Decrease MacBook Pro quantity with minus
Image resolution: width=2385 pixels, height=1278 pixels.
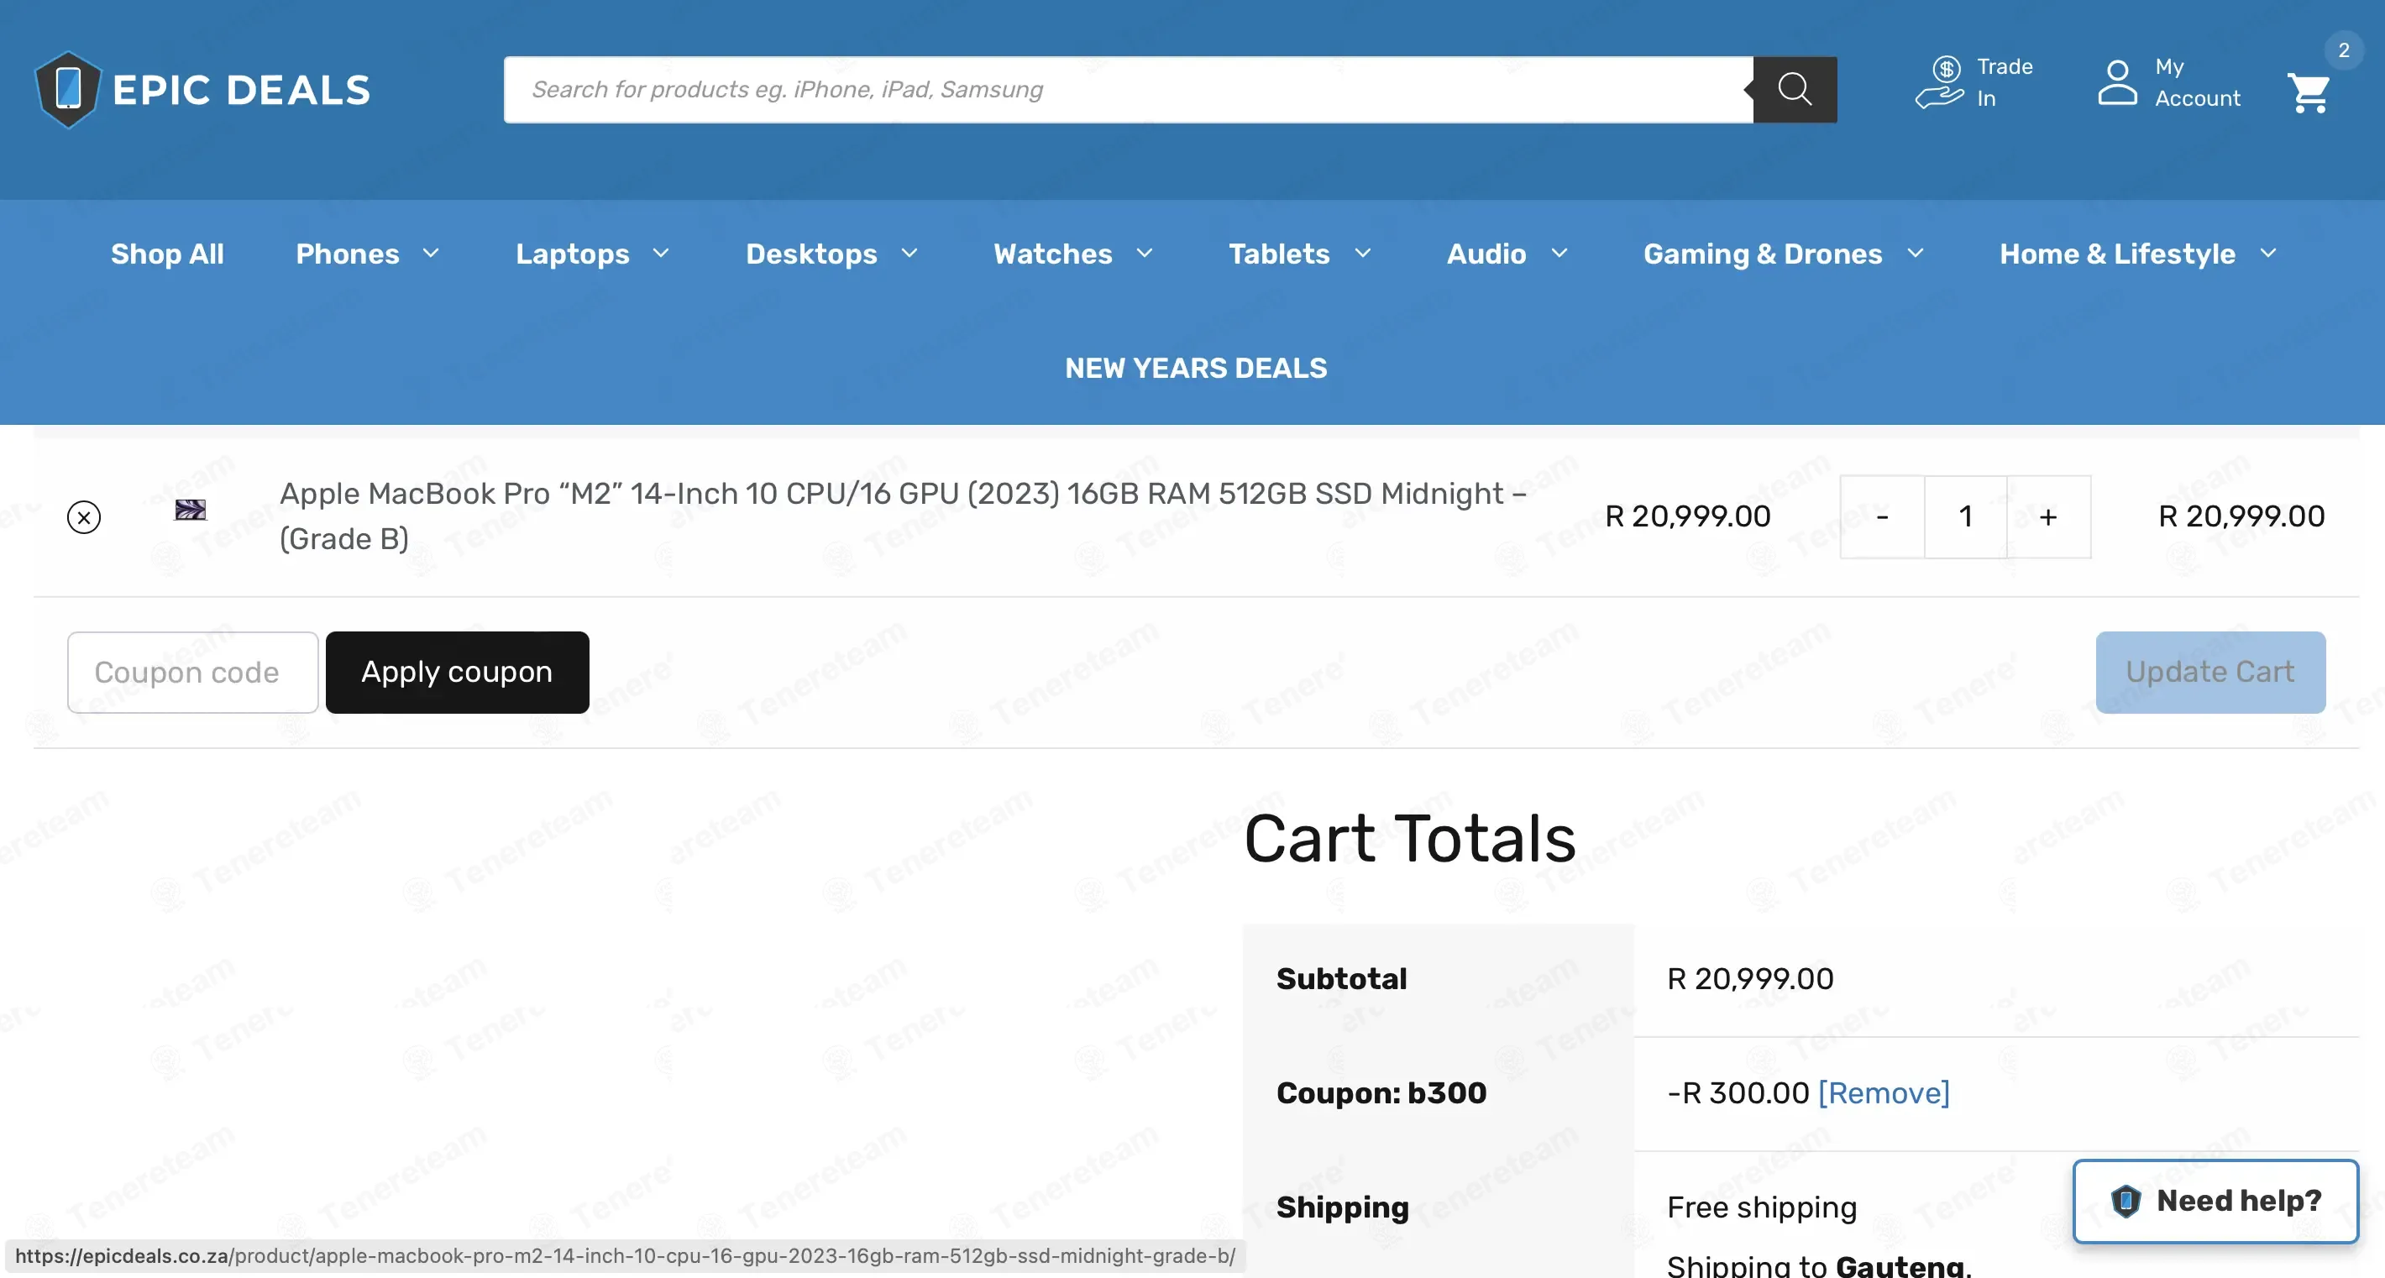[1882, 516]
